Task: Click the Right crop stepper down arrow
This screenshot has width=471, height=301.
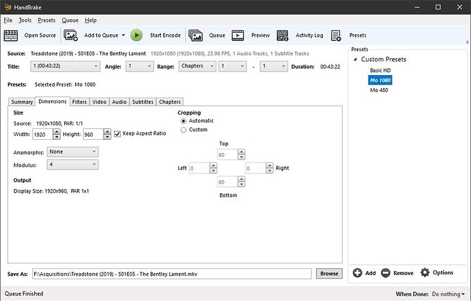Action: (270, 171)
